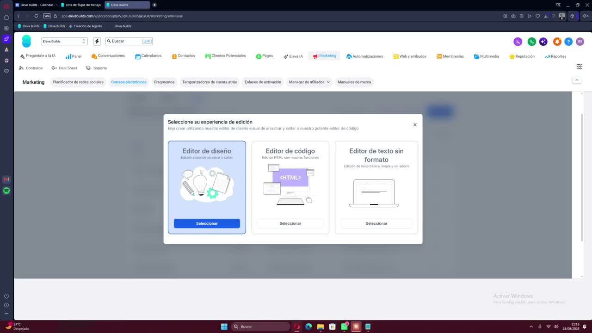
Task: Open the RV user profile avatar
Action: [x=580, y=42]
